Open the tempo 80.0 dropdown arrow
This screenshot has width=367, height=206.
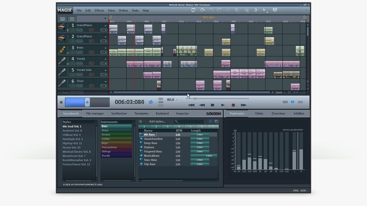pyautogui.click(x=177, y=100)
